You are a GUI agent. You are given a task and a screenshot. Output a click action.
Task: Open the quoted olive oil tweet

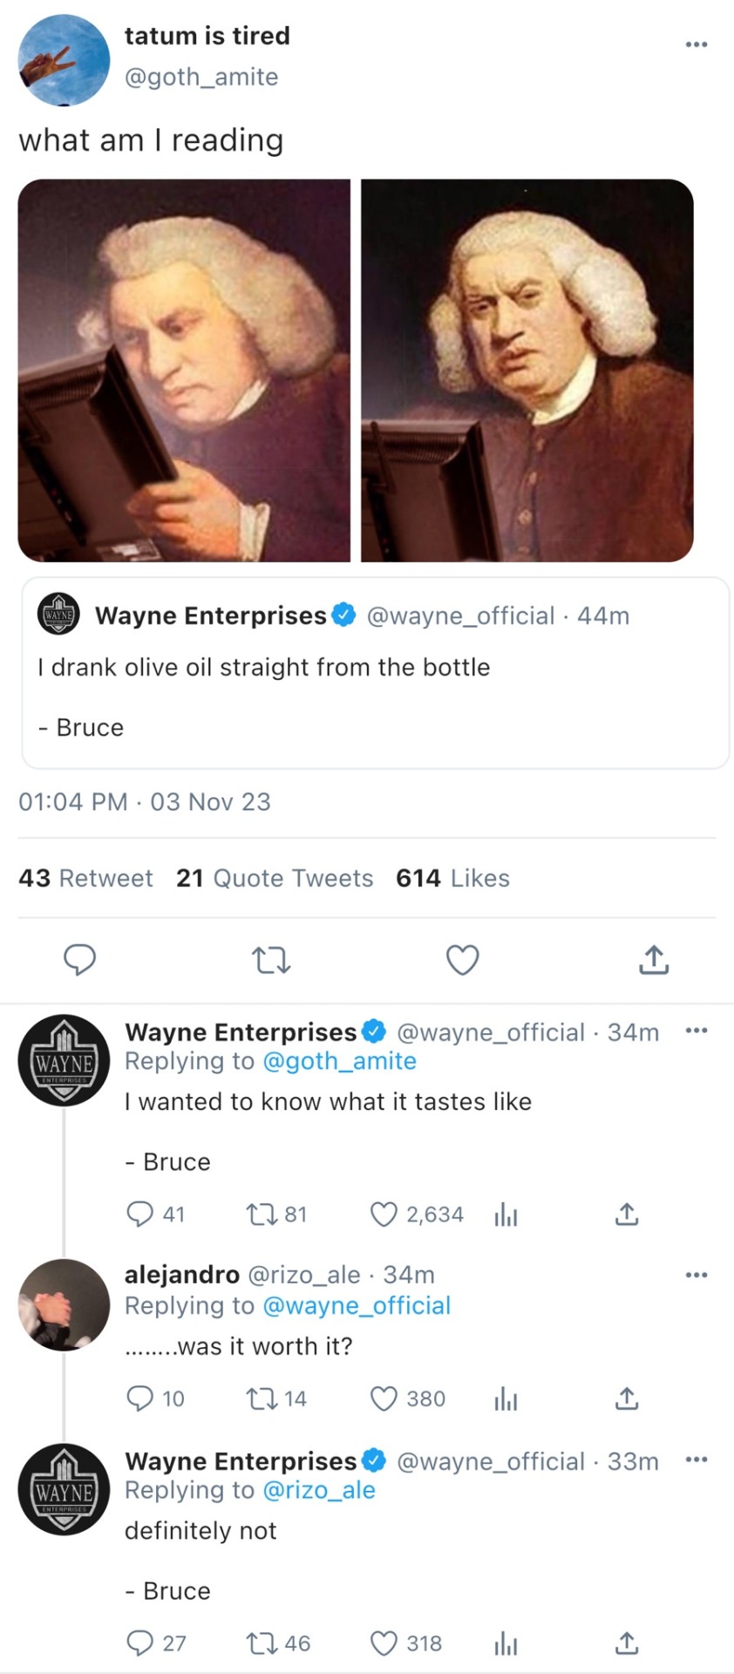coord(375,672)
